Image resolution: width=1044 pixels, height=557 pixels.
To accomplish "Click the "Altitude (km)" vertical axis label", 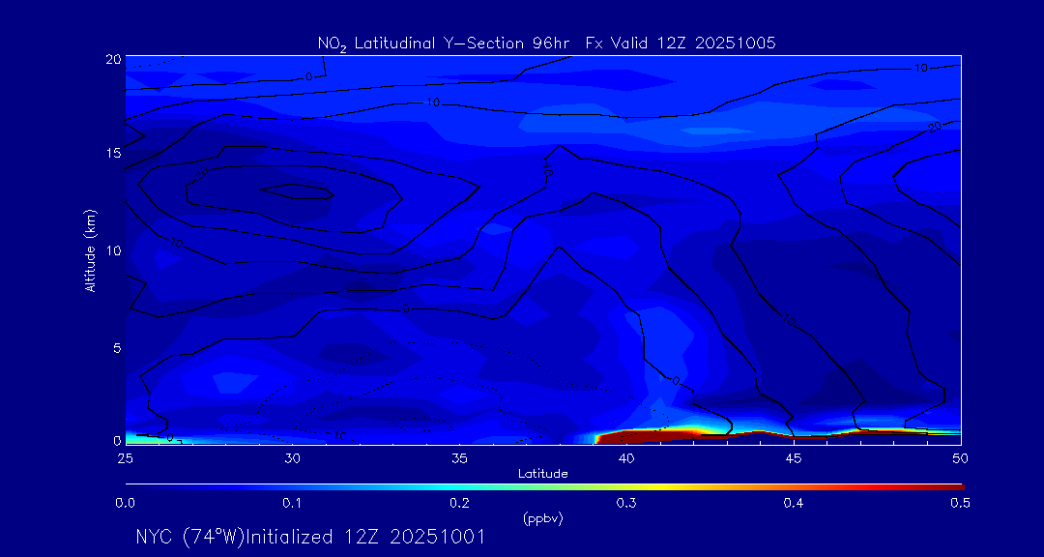I will pos(90,250).
